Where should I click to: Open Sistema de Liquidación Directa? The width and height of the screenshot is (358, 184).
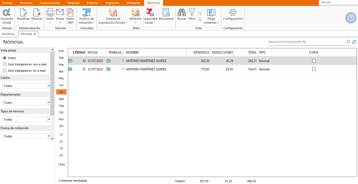[x=113, y=16]
